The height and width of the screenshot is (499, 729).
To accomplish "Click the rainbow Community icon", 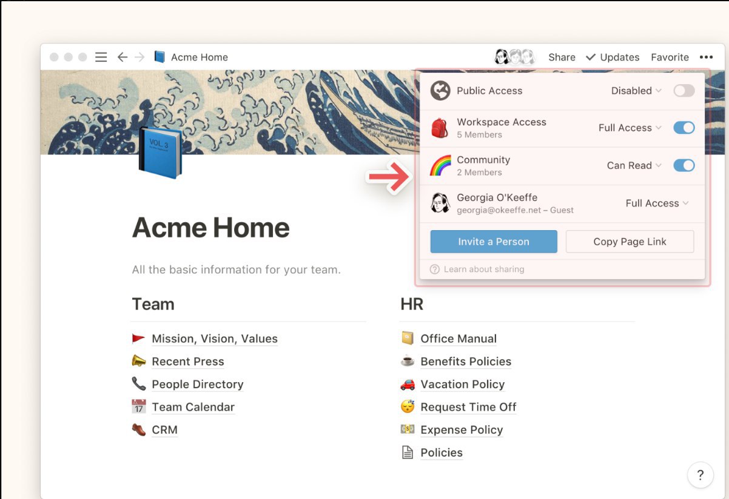I will pos(440,165).
